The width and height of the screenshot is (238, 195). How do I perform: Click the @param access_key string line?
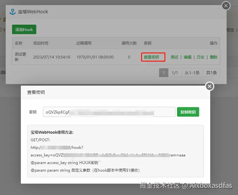64,163
